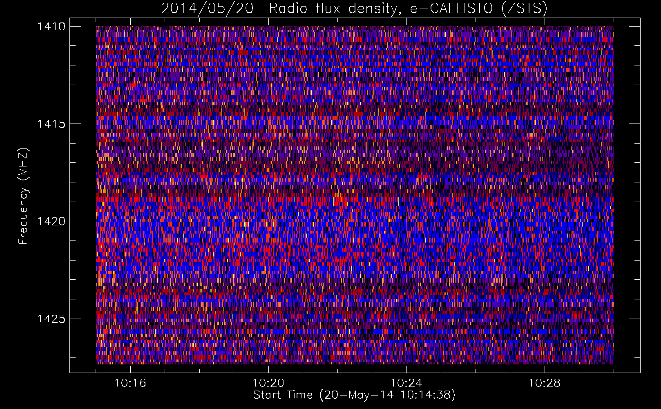The image size is (661, 409).
Task: Select the '1410' frequency axis label
Action: 51,27
